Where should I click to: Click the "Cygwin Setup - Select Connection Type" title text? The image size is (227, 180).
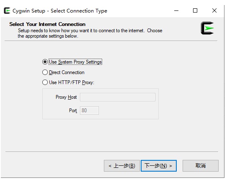(x=60, y=11)
